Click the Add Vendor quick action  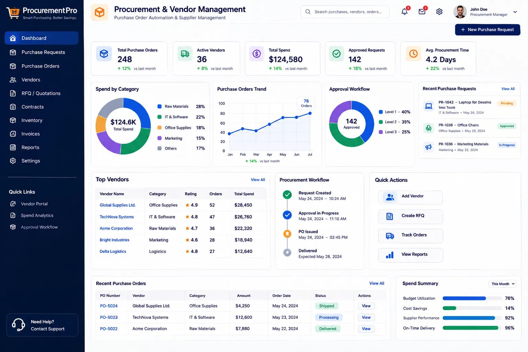pyautogui.click(x=410, y=197)
